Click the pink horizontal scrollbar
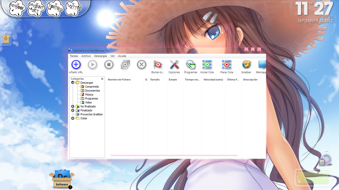Screen dimensions: 339x190 point(174,155)
